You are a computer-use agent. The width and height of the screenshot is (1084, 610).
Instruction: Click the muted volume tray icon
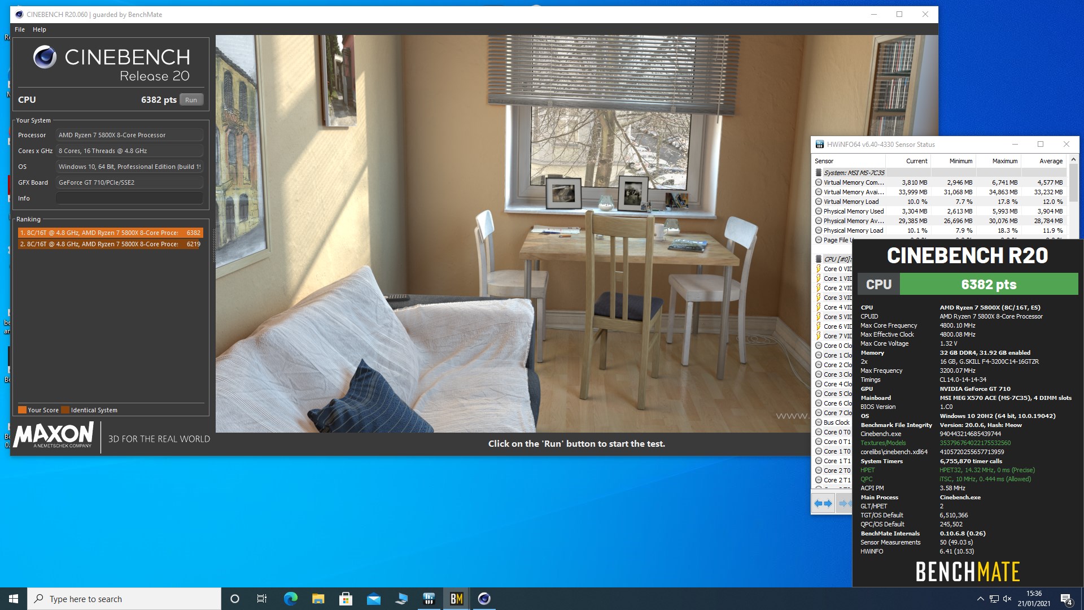(1008, 599)
